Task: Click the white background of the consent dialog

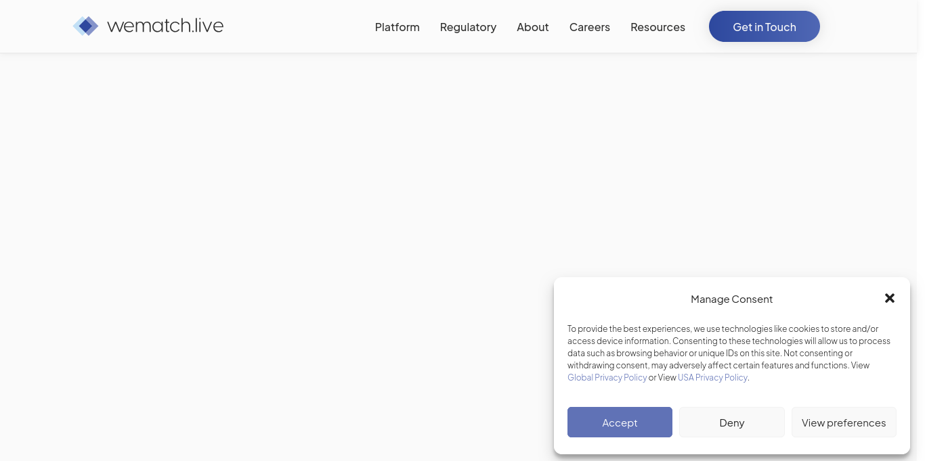Action: tap(731, 395)
